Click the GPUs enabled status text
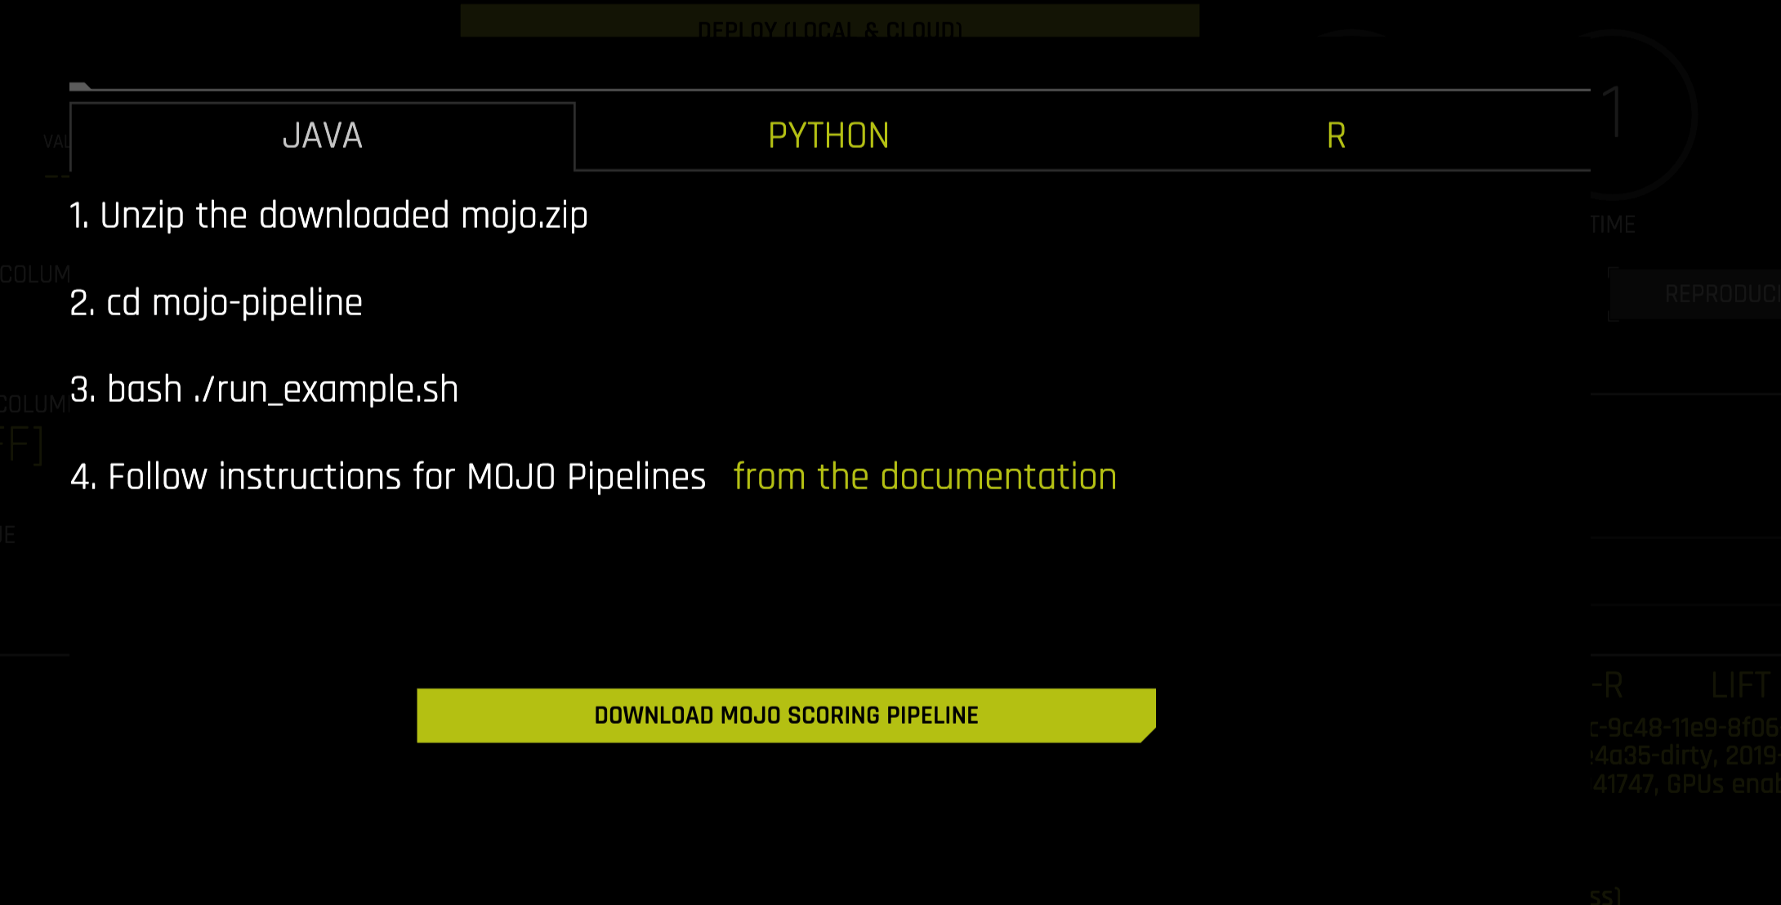The width and height of the screenshot is (1781, 905). (1724, 784)
